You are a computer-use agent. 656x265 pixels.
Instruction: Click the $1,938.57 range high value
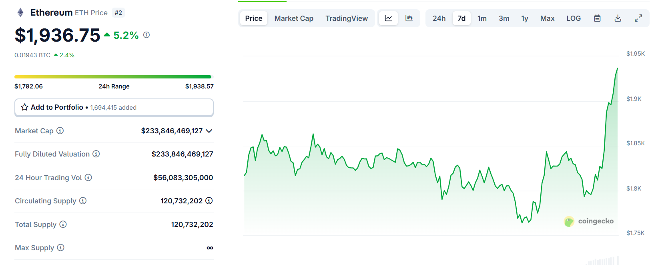tap(199, 86)
